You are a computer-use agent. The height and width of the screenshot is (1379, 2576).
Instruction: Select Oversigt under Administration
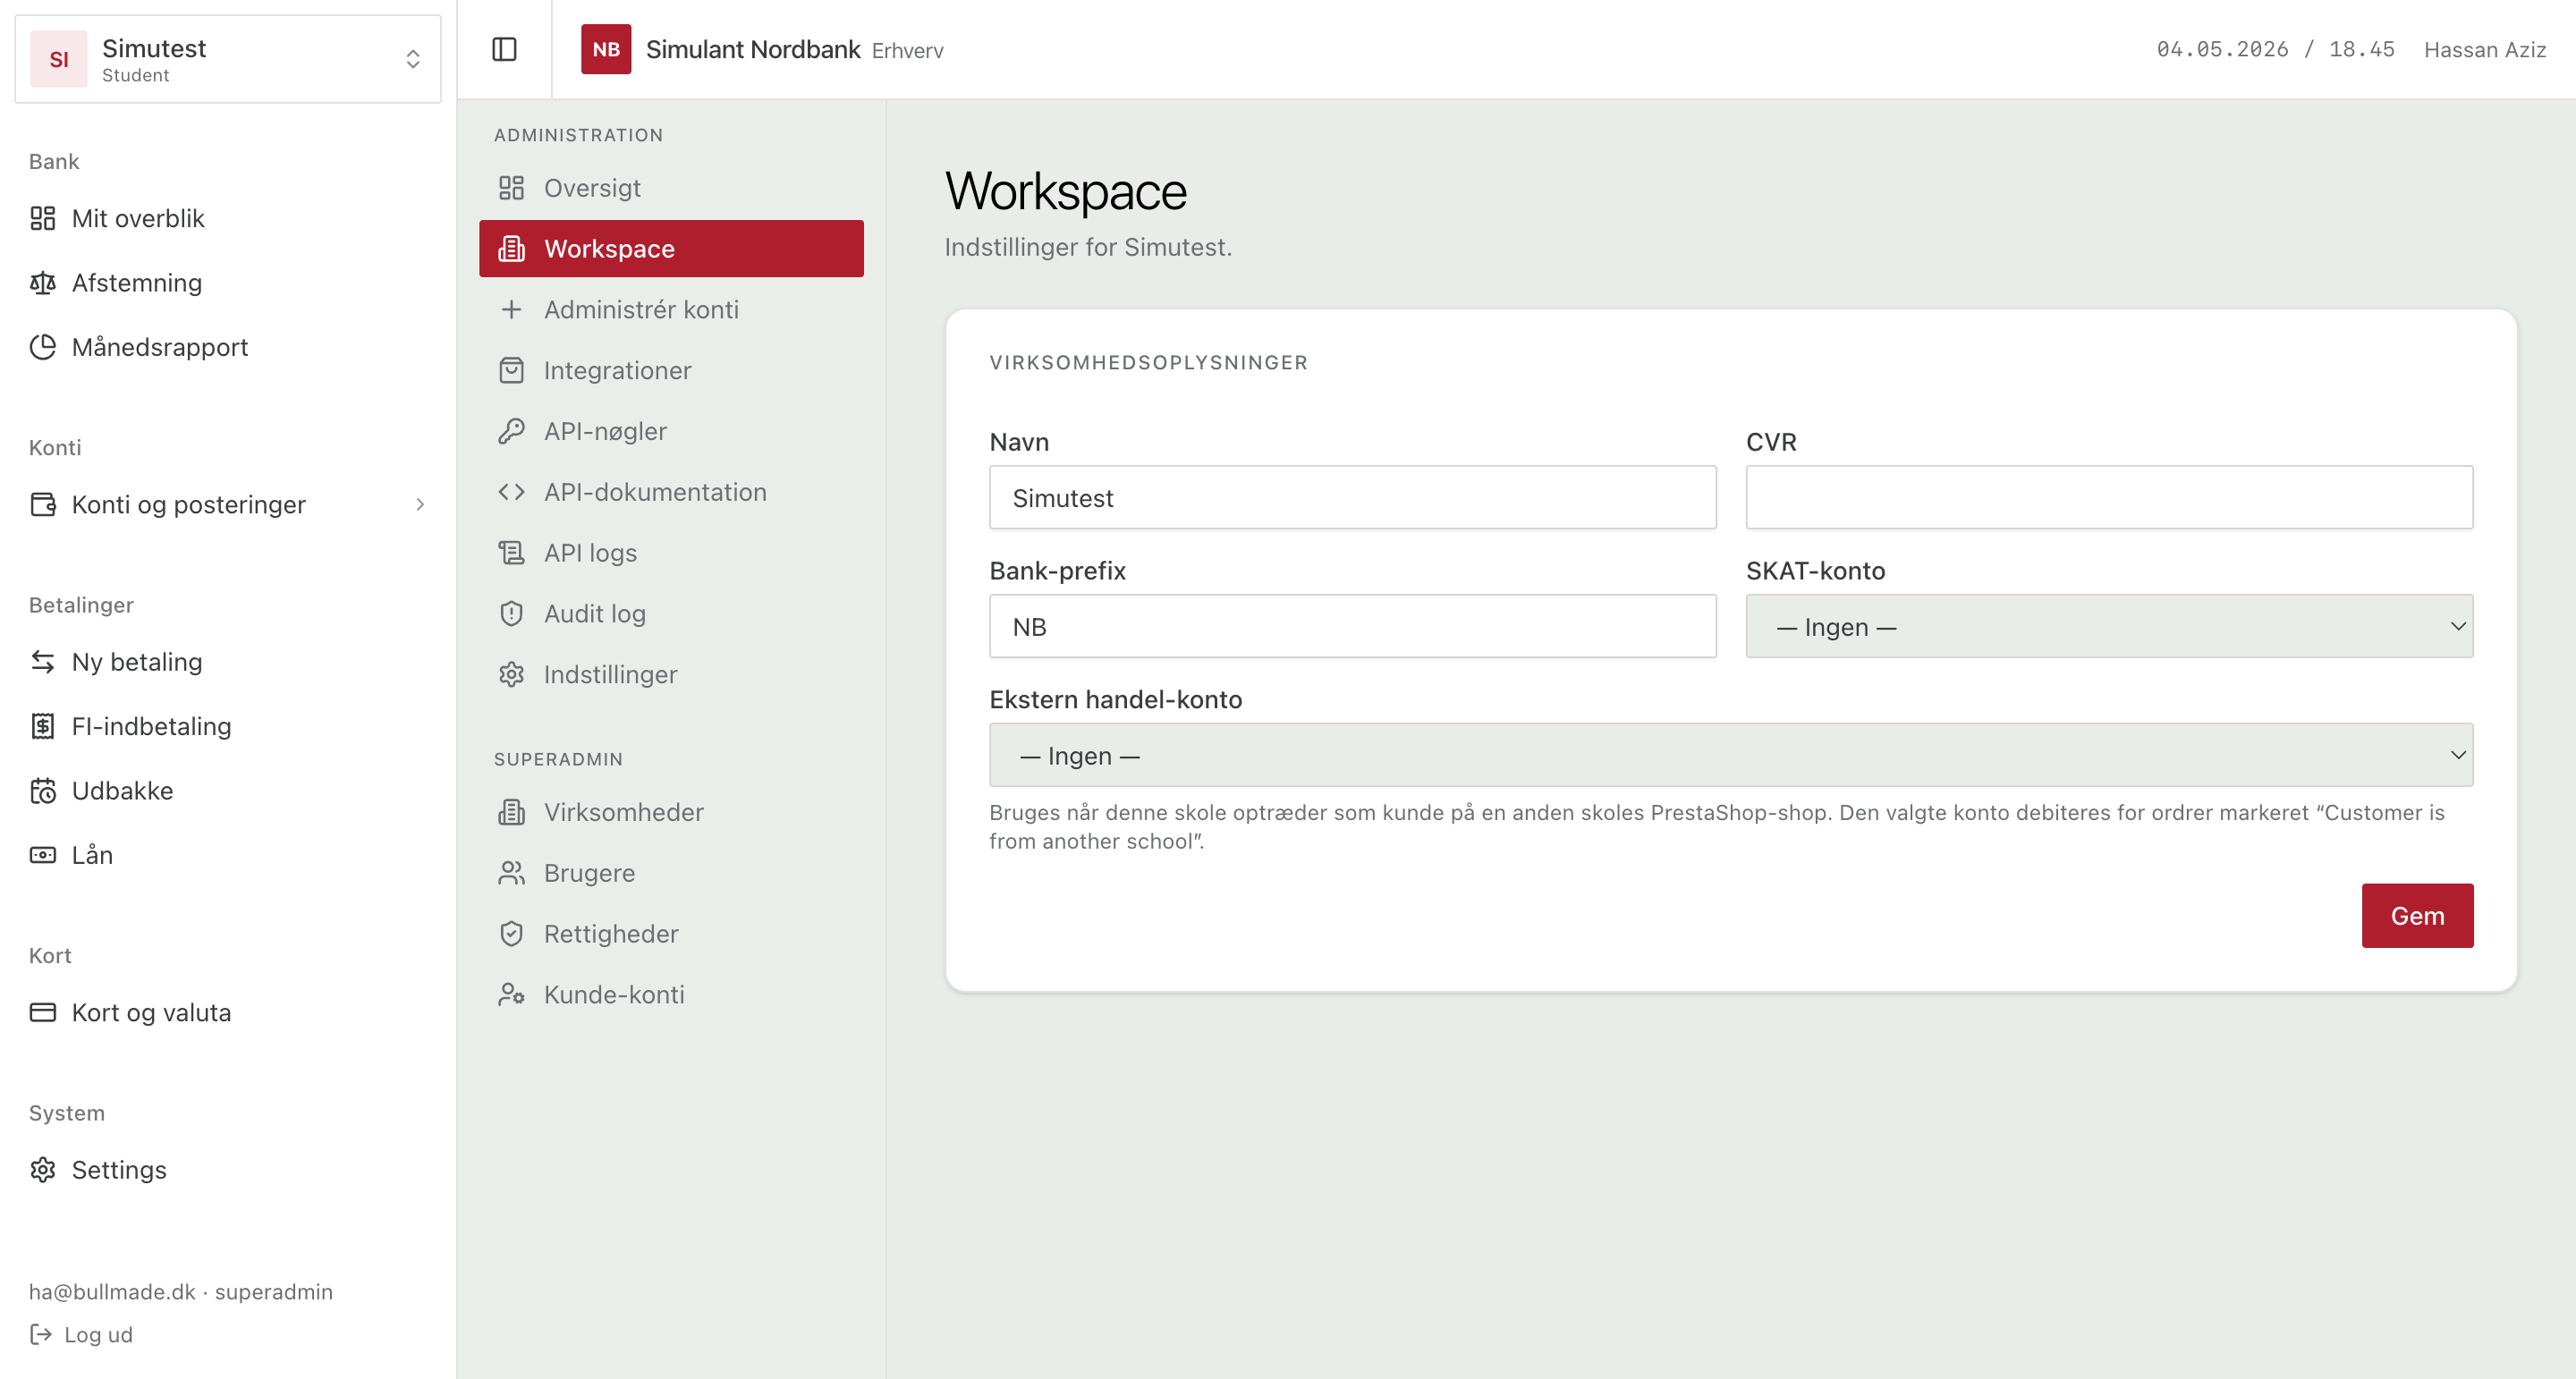coord(671,188)
